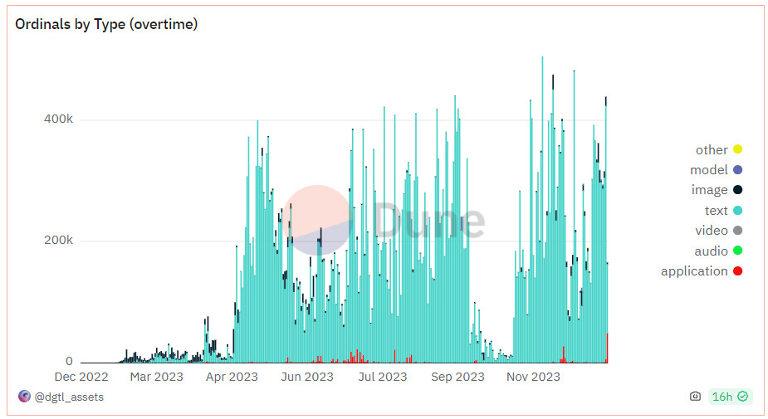Toggle the 'text' series teal legend dot

[737, 211]
